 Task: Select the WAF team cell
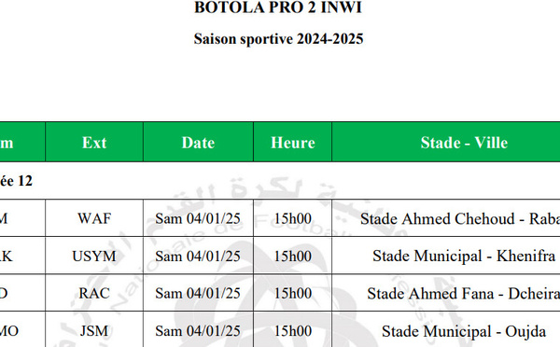(94, 218)
